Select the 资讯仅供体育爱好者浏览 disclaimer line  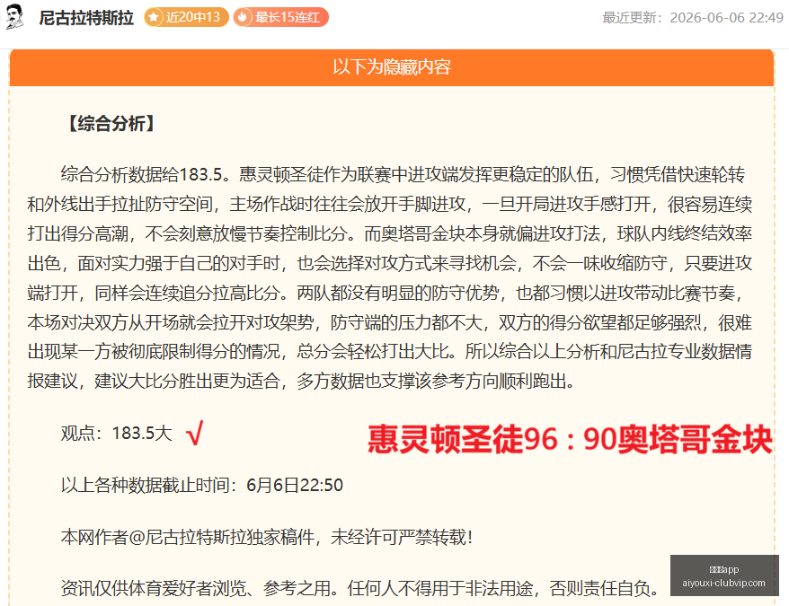click(x=359, y=588)
